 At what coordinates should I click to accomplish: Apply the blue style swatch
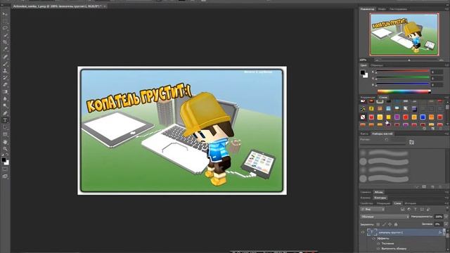(x=423, y=117)
